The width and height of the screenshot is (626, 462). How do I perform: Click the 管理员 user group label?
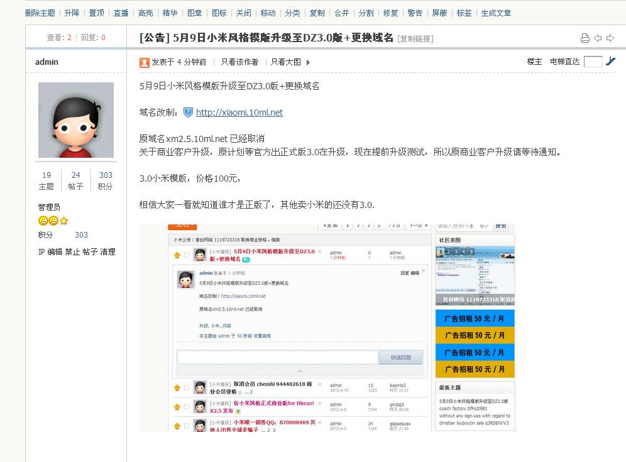point(49,207)
